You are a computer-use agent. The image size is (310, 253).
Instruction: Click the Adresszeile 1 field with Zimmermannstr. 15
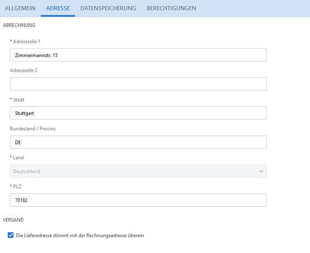coord(138,55)
